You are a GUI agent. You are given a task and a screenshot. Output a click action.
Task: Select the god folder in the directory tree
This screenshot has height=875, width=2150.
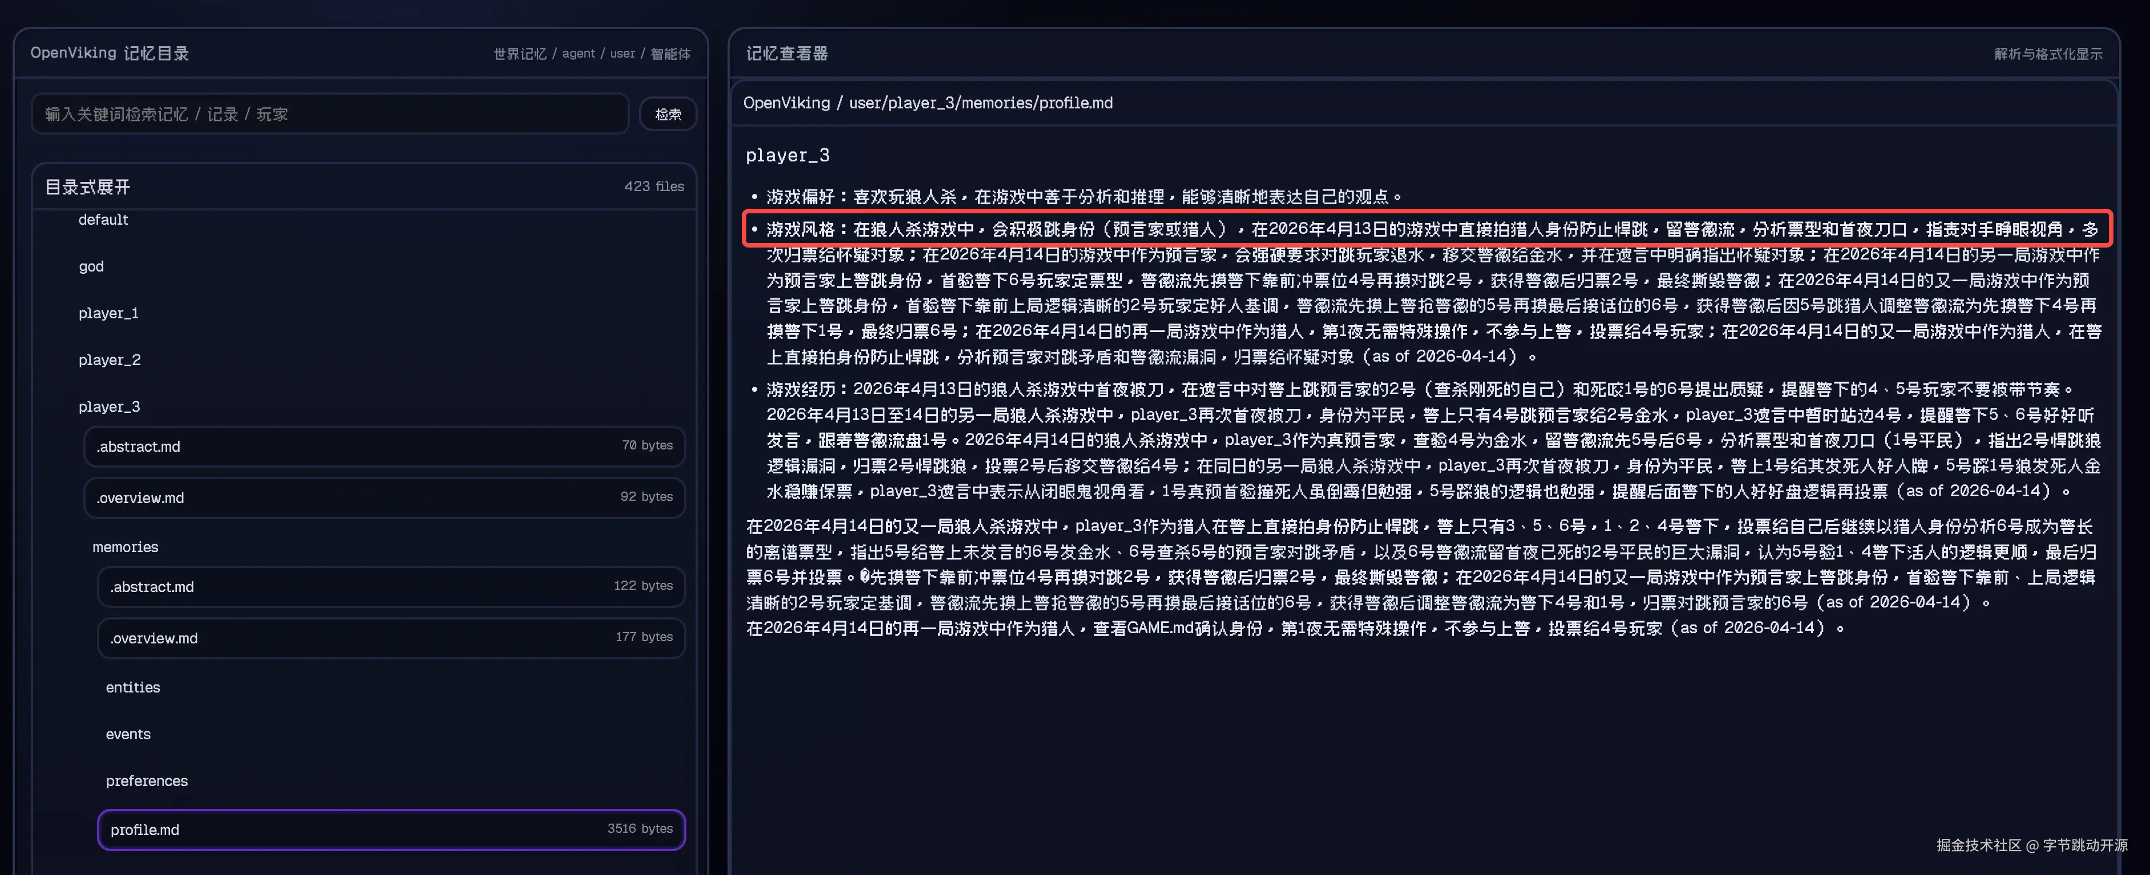click(x=91, y=266)
